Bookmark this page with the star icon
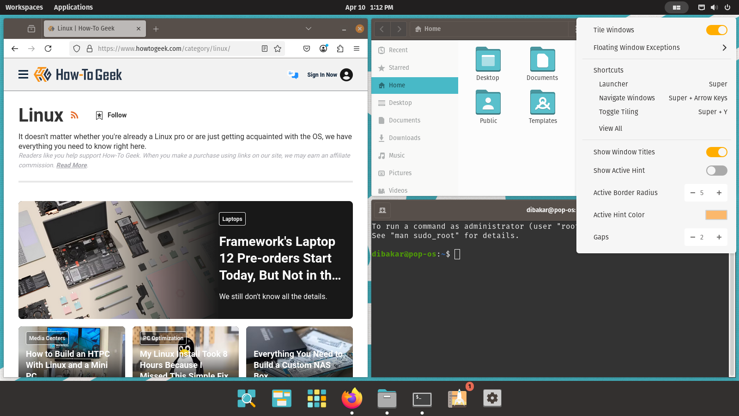 tap(278, 49)
